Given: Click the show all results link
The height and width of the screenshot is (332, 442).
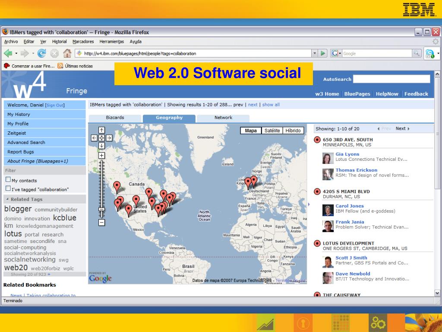Looking at the screenshot, I should click(271, 105).
